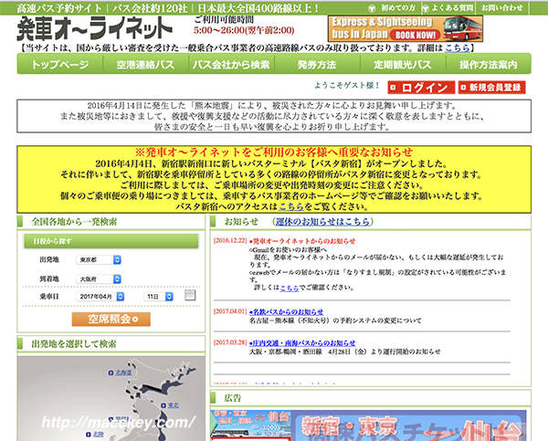Click the 日程から探す section header
The image size is (548, 441).
click(111, 241)
